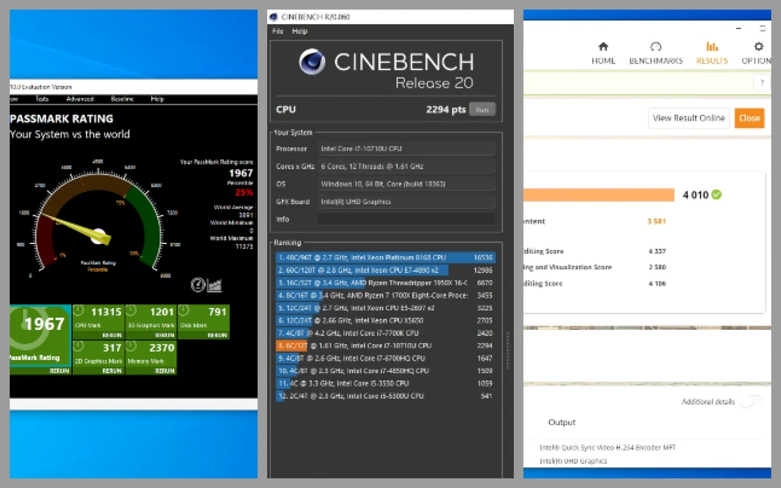Click the orange Close button in PCMark
Screen dimensions: 781x488
pos(749,118)
